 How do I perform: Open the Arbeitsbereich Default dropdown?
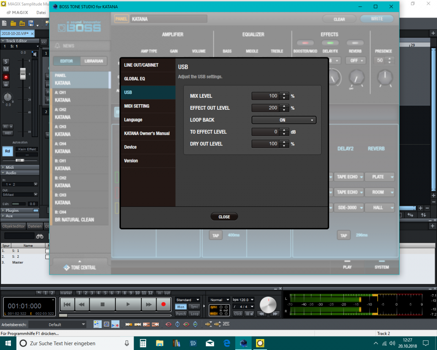[57, 324]
